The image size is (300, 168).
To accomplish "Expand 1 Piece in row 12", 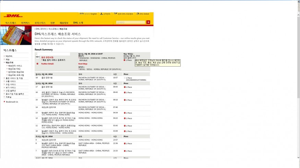I will [125, 118].
